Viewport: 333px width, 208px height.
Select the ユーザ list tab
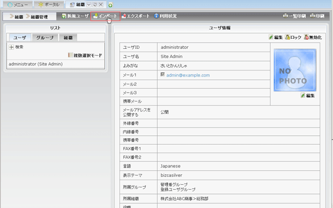(x=20, y=38)
